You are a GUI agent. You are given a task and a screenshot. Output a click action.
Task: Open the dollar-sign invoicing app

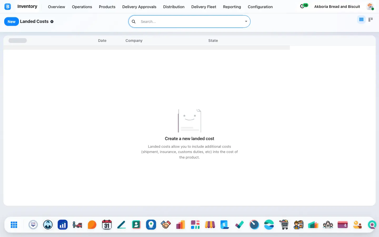tap(225, 225)
